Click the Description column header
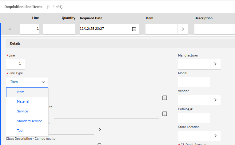The image size is (235, 145). (x=203, y=18)
